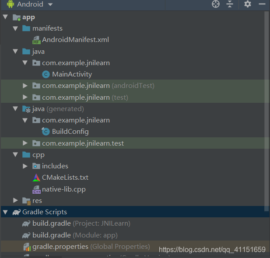
Task: Select AndroidManifest.xml file name
Action: [75, 40]
